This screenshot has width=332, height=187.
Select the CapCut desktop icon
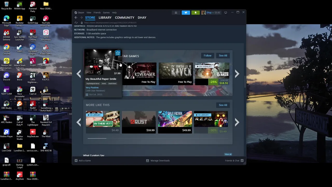click(x=33, y=91)
